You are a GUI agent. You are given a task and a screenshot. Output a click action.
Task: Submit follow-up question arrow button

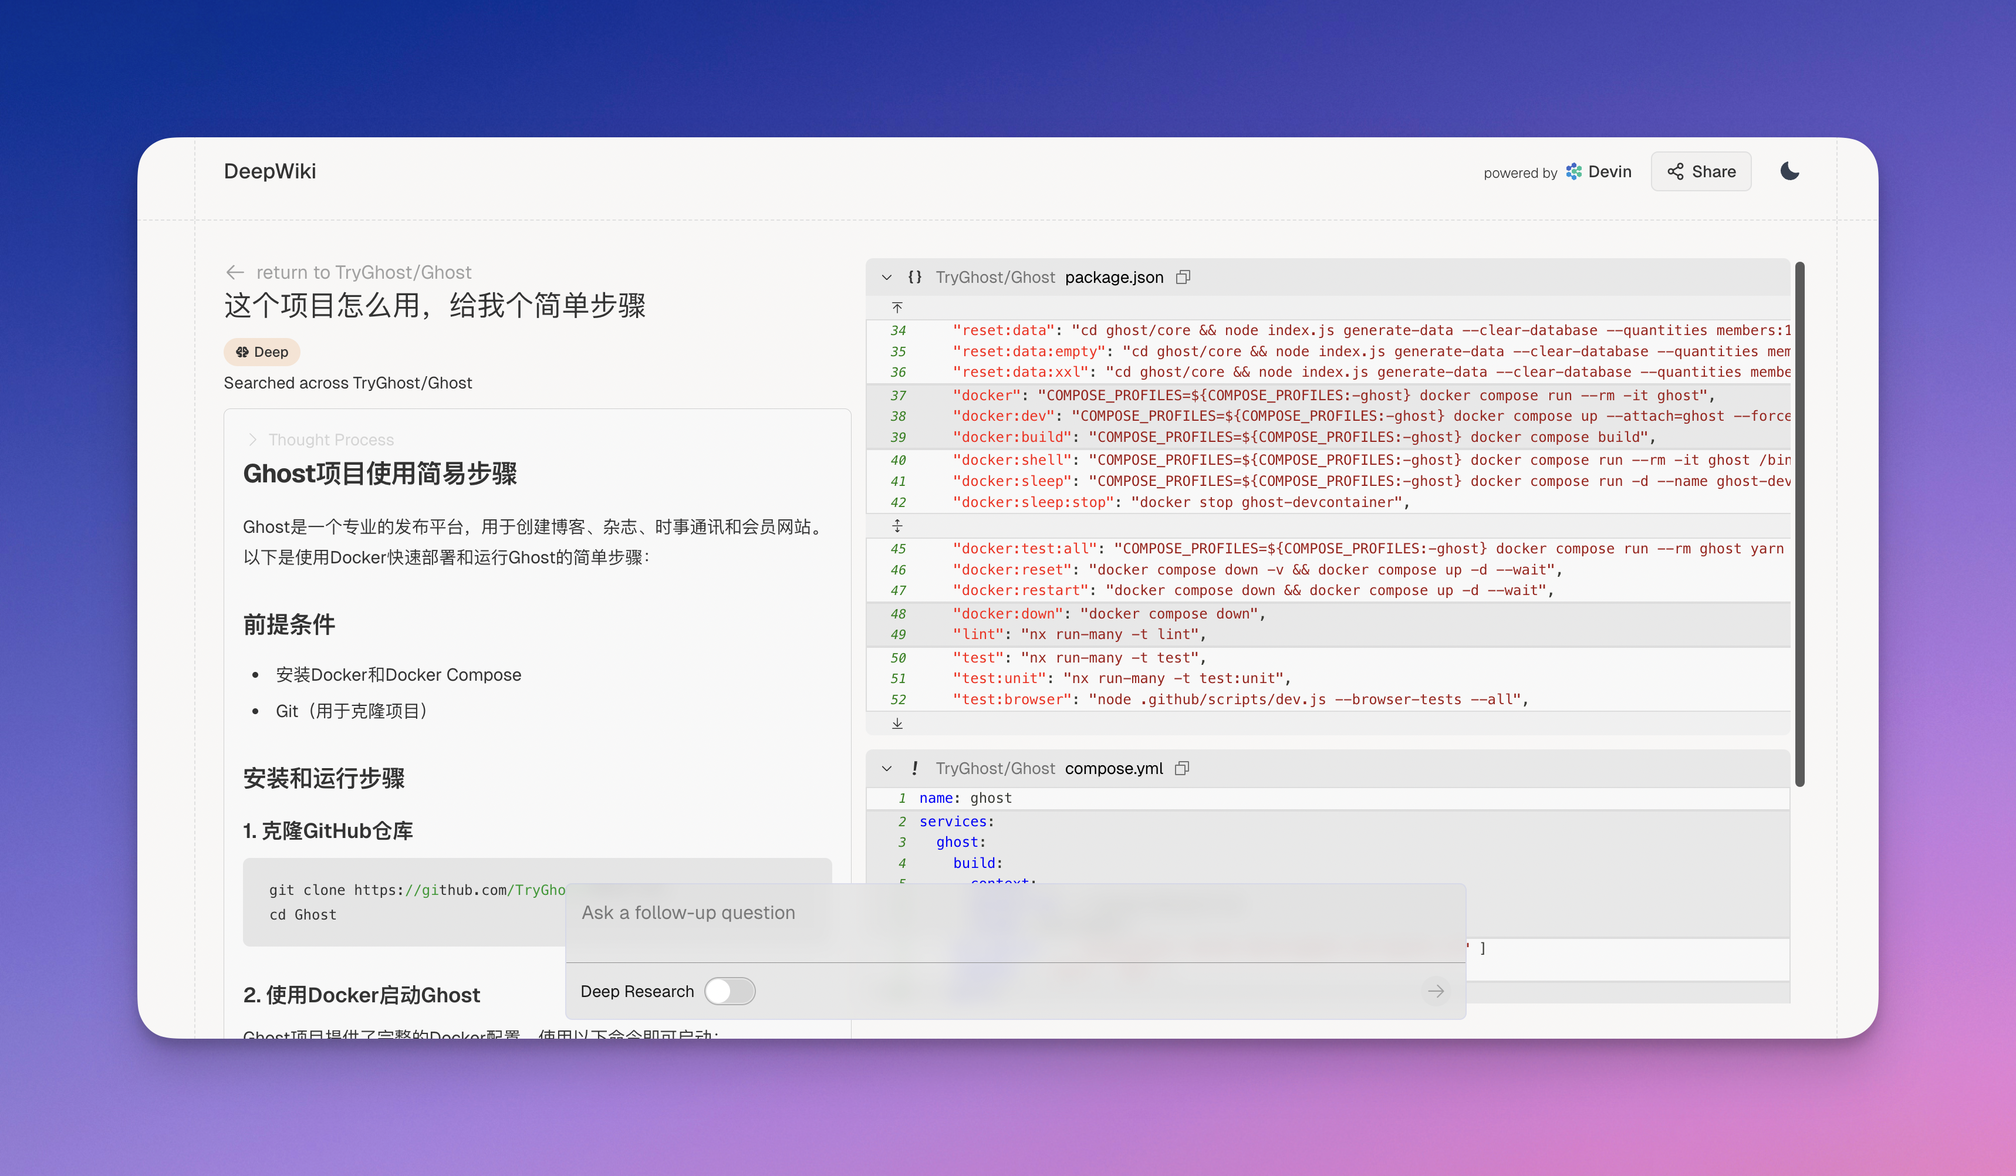[x=1436, y=991]
